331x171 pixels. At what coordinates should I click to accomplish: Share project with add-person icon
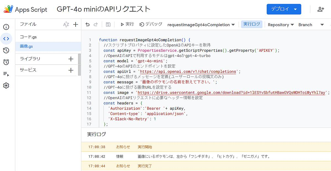(321, 9)
